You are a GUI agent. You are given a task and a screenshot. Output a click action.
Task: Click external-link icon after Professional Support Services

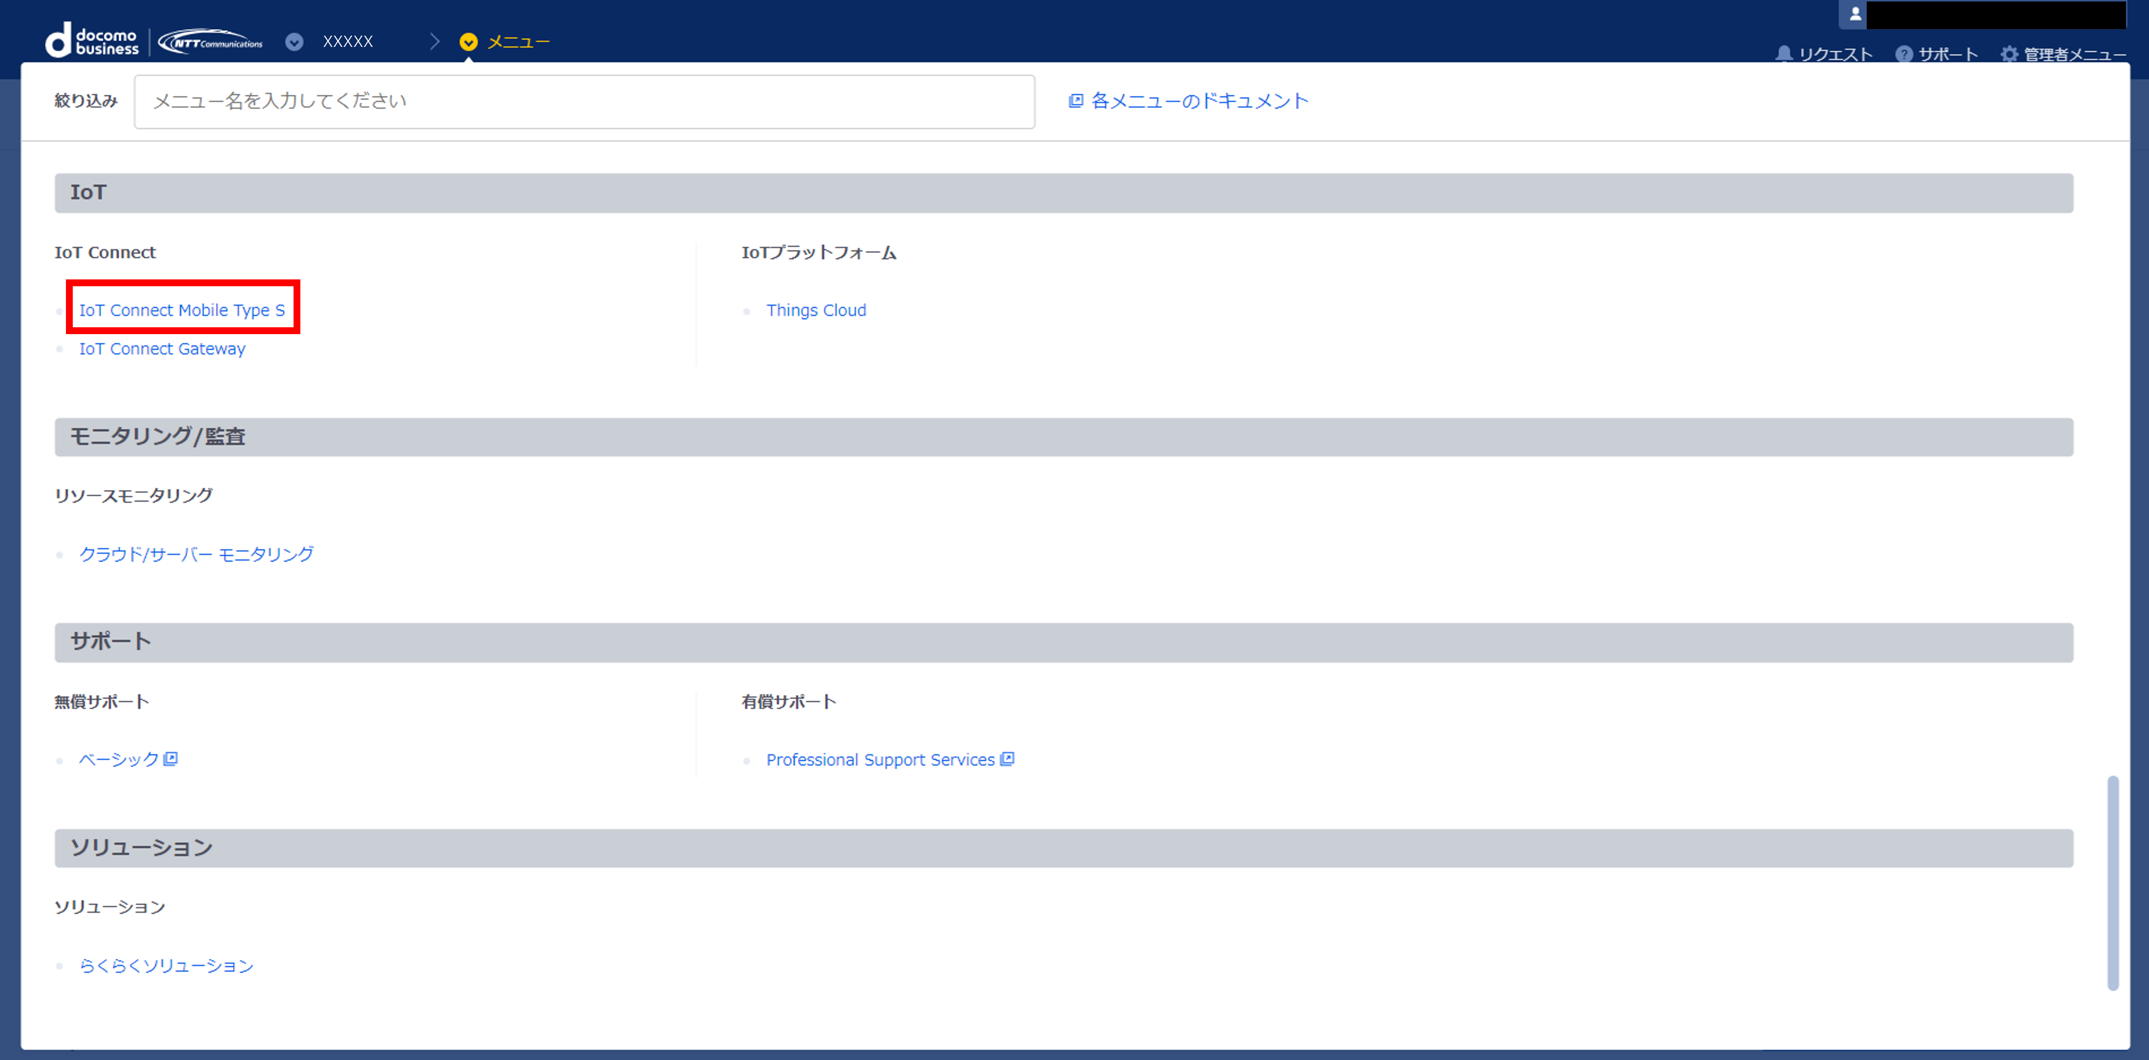(1007, 759)
